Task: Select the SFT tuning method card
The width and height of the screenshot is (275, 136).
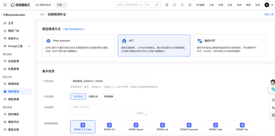Action: click(x=154, y=45)
